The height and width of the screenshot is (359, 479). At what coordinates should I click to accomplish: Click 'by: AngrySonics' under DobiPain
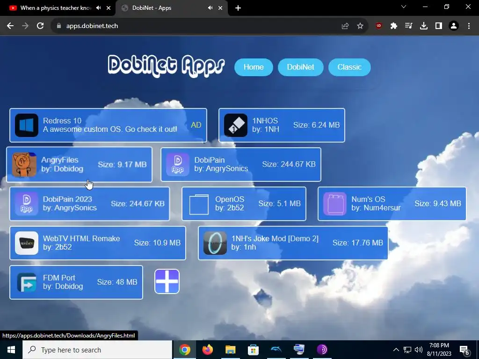coord(221,168)
